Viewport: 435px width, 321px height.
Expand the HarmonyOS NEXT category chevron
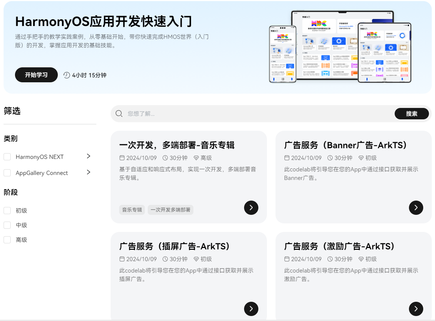(88, 156)
